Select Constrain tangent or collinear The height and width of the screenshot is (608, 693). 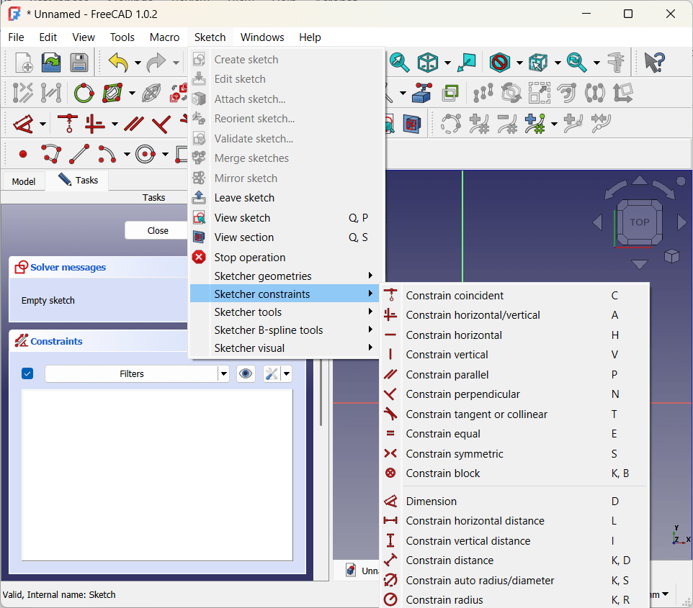(x=514, y=414)
